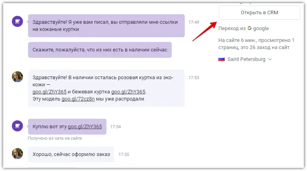Open goo.gl/ZhY365 link in "Куплю вот эту"

(85, 127)
